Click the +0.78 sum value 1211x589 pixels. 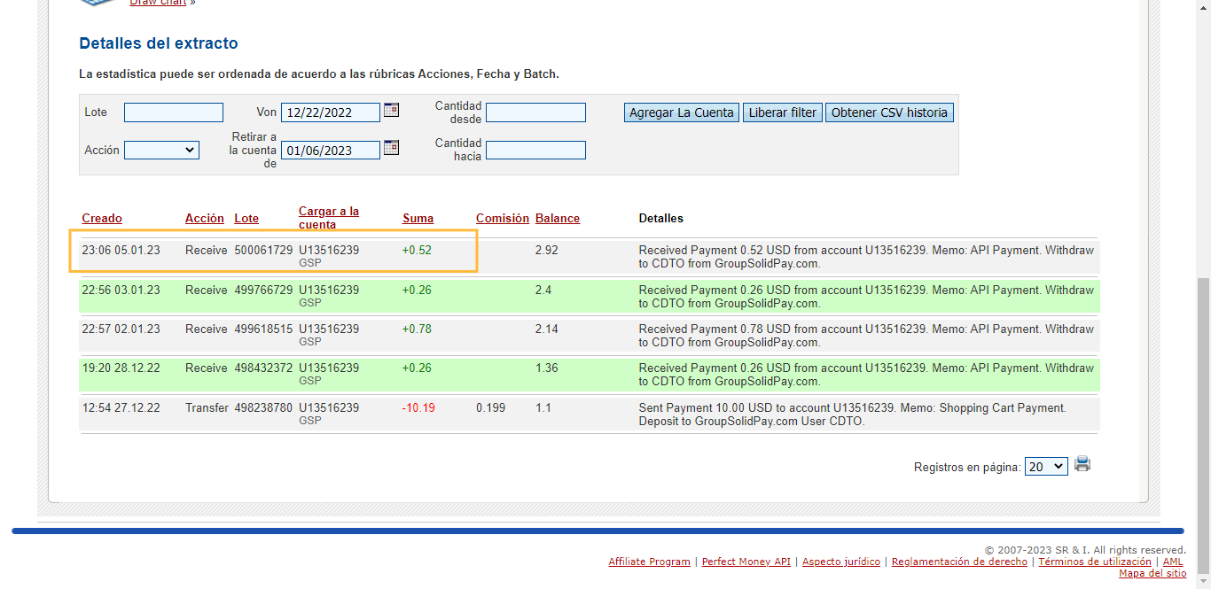pyautogui.click(x=417, y=329)
